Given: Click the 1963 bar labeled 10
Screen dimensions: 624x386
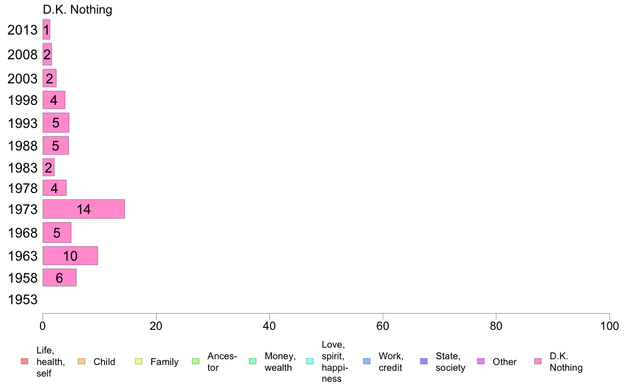Looking at the screenshot, I should coord(70,255).
